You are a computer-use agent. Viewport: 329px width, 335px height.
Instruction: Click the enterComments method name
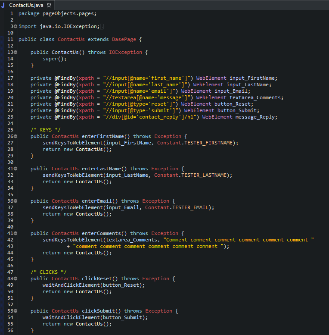tap(101, 233)
